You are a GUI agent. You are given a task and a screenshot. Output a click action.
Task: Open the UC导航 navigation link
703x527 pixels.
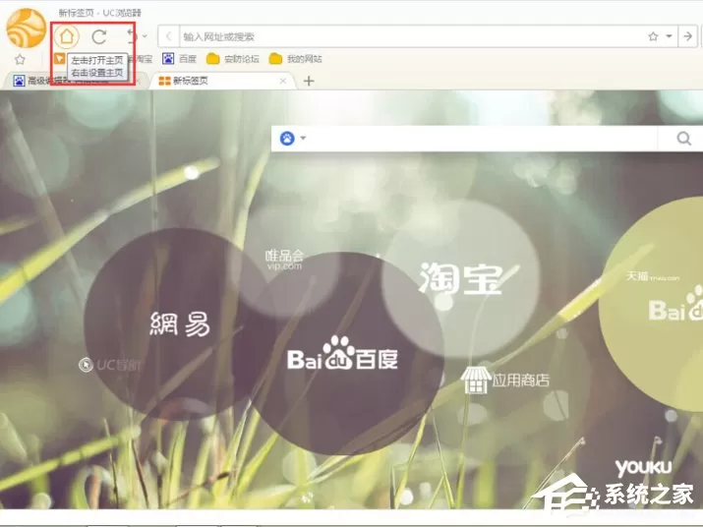point(110,365)
